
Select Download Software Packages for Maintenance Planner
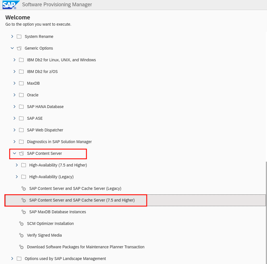86,247
